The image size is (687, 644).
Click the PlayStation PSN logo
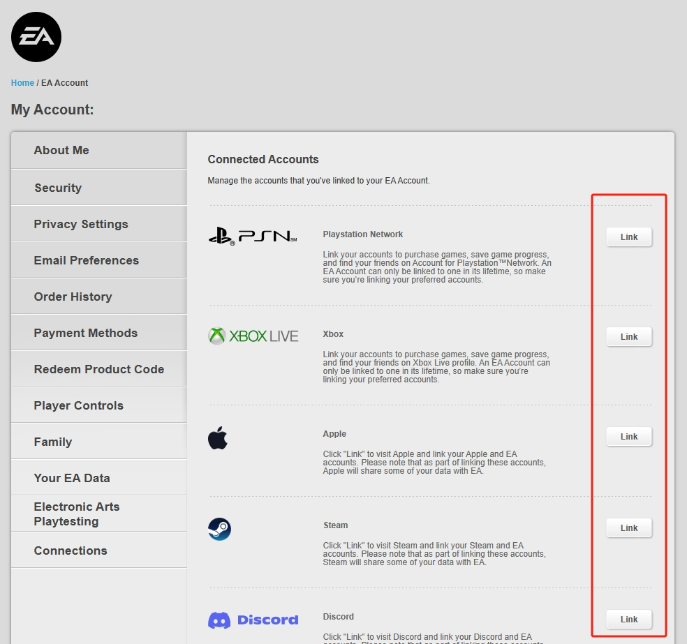[253, 237]
